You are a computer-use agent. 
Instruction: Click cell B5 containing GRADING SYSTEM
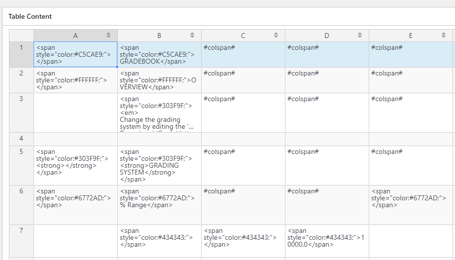tap(159, 165)
